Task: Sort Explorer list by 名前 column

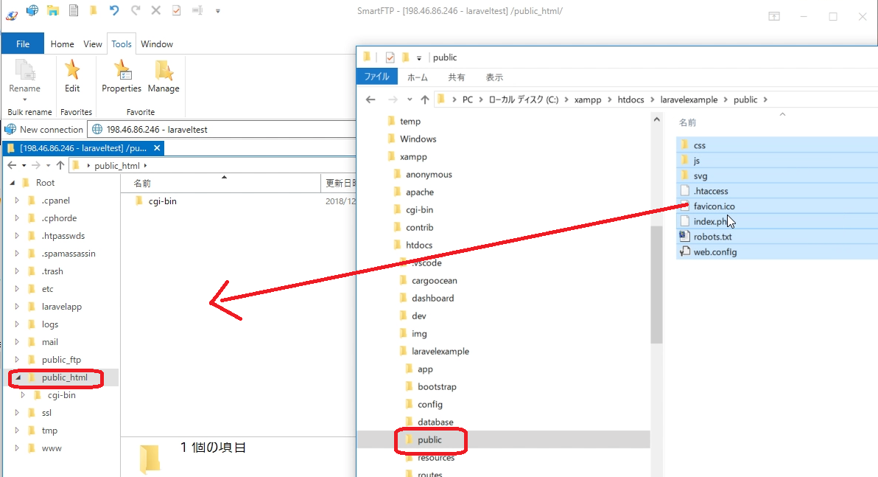Action: pyautogui.click(x=687, y=122)
